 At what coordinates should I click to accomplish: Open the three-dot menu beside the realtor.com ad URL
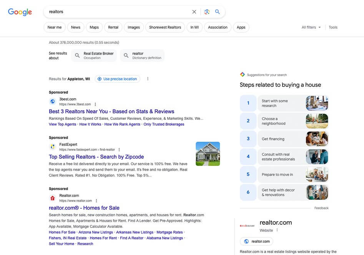point(96,201)
